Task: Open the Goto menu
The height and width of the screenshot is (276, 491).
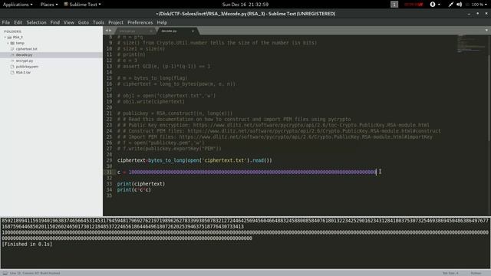Action: (84, 22)
